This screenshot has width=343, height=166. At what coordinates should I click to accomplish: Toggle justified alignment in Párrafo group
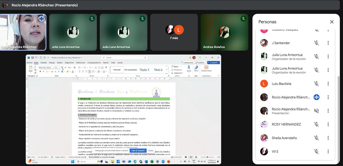(x=89, y=71)
